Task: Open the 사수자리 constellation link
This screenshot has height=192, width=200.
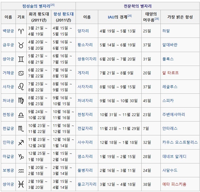Action: (85, 142)
